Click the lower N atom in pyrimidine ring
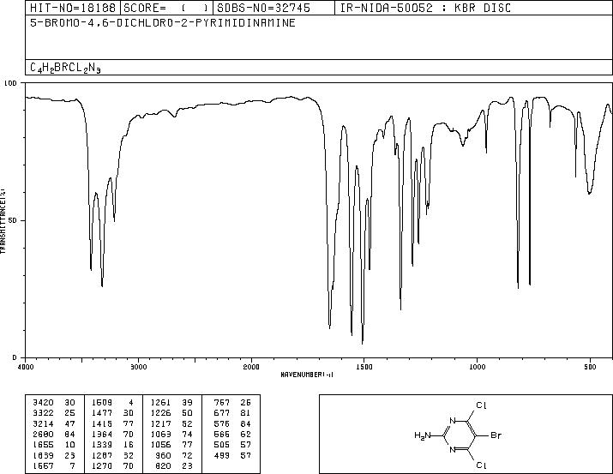613x474 pixels. 453,450
